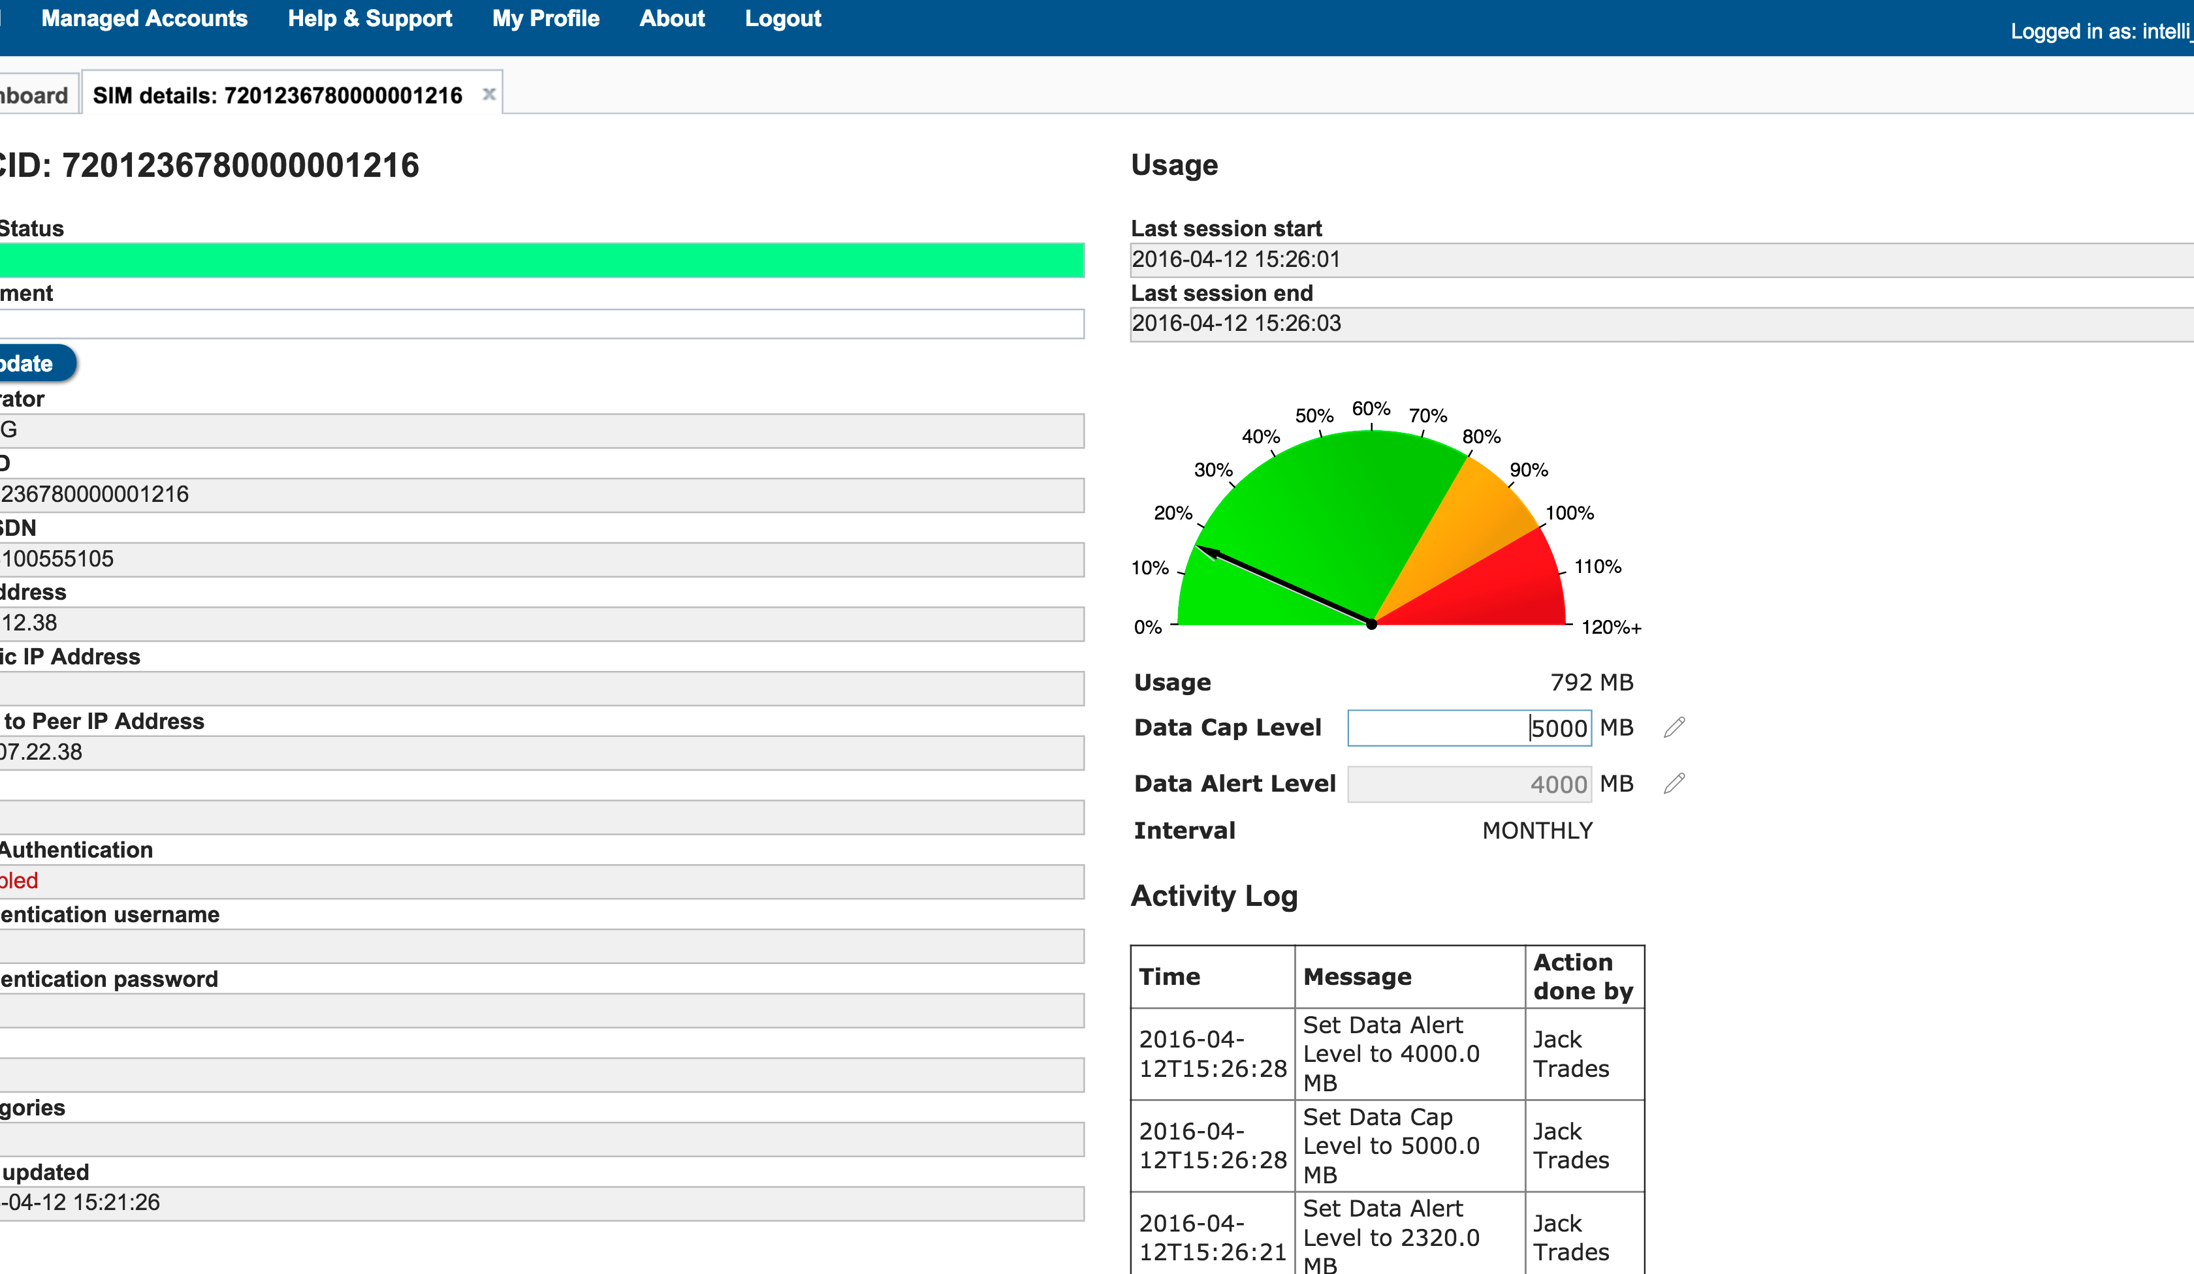Click the Authentication field with red text
Screen dimensions: 2194x1274
click(541, 882)
